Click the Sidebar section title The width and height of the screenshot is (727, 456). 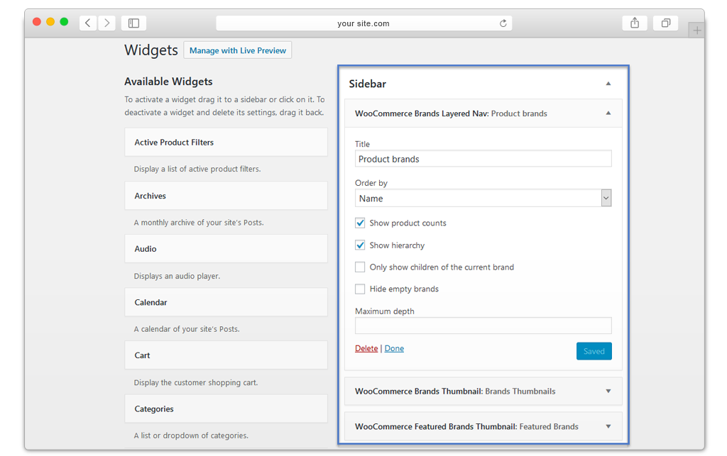point(368,84)
